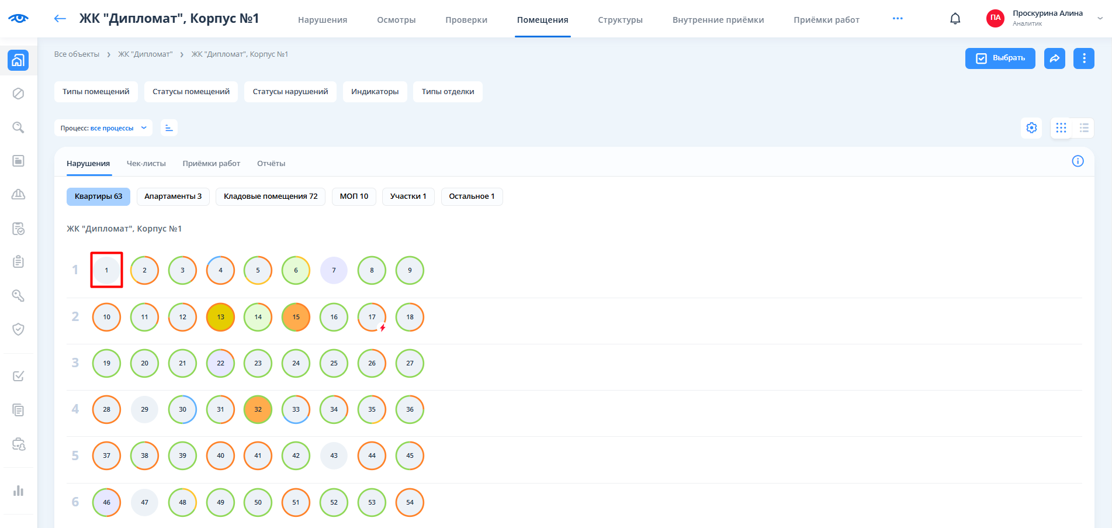Switch to grid view layout

(x=1061, y=127)
